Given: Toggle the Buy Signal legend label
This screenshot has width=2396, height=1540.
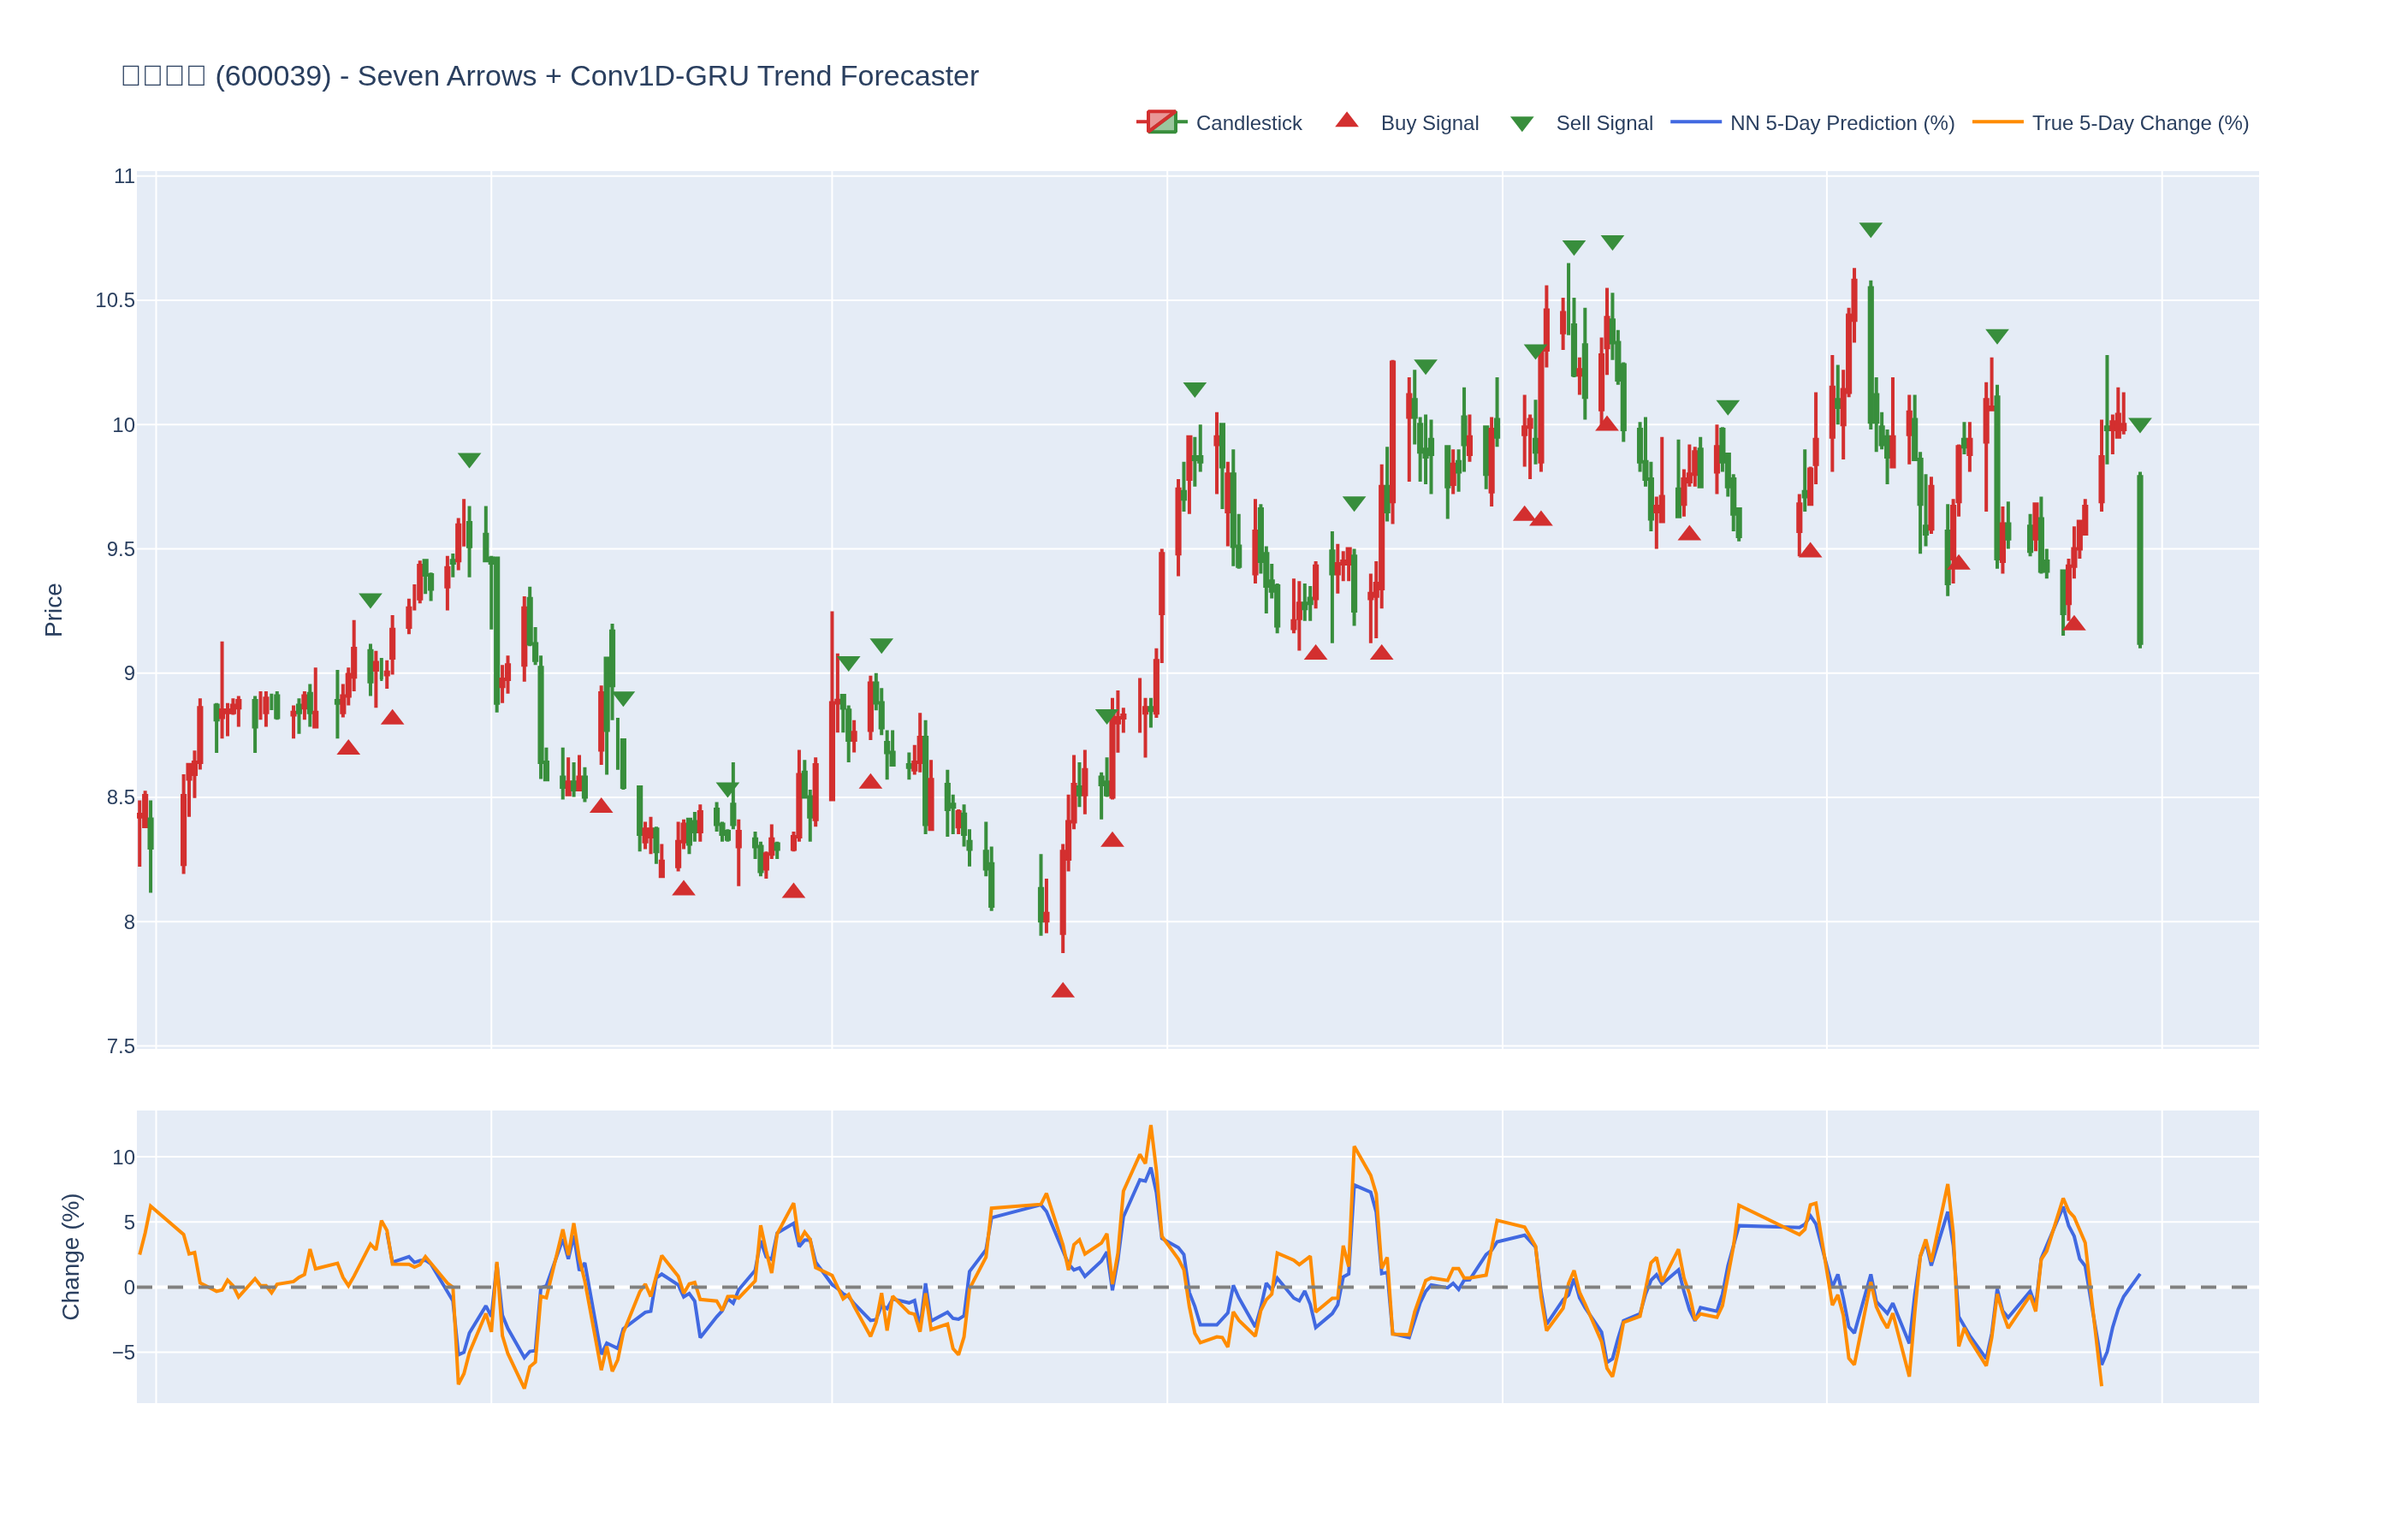Looking at the screenshot, I should pyautogui.click(x=1428, y=123).
